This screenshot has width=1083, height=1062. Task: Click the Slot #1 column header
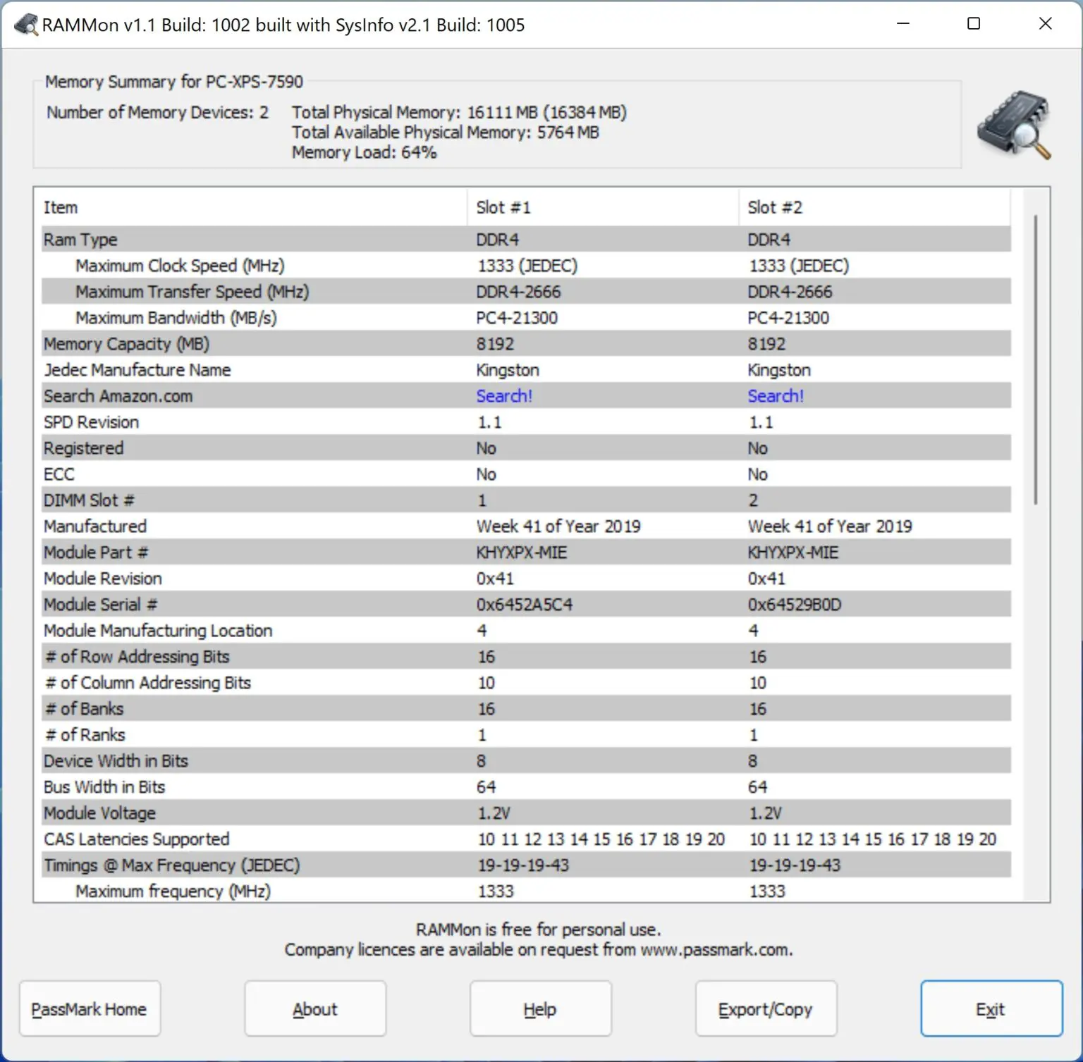pyautogui.click(x=503, y=208)
